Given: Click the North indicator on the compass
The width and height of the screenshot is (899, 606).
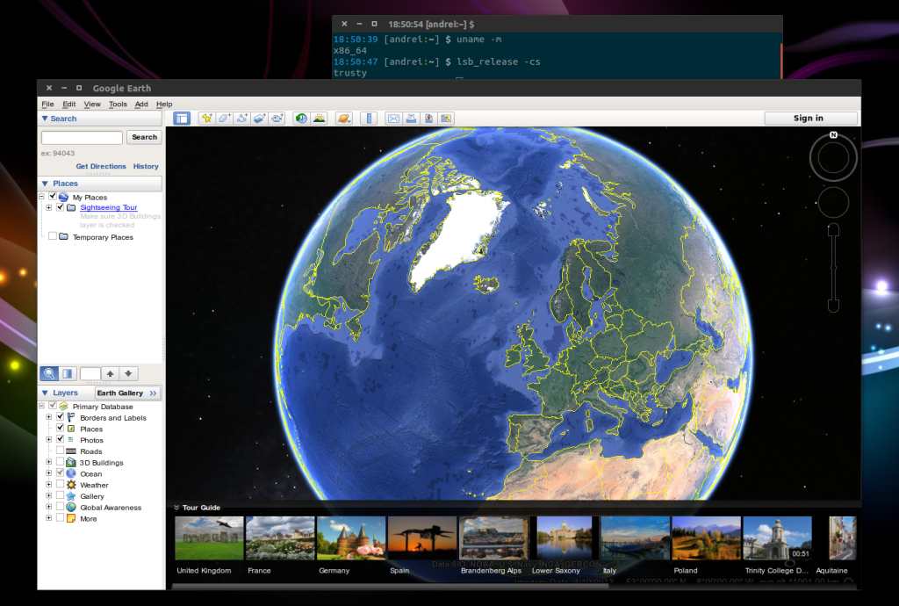Looking at the screenshot, I should [833, 134].
